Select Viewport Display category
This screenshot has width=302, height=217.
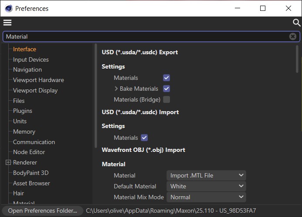coord(35,90)
